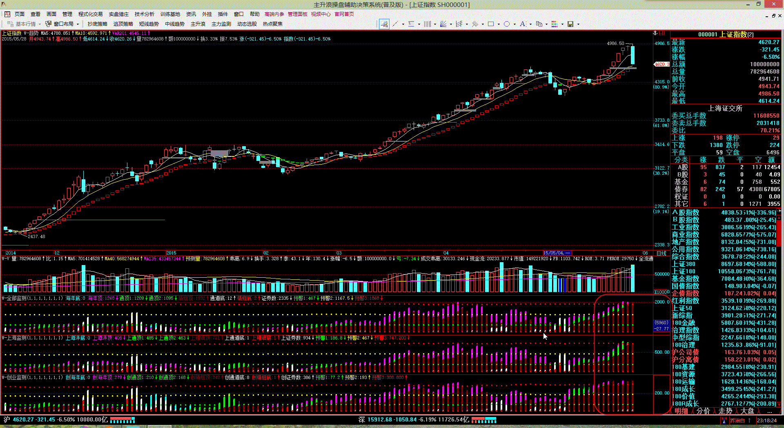
Task: Click the save floppy disk icon
Action: [x=570, y=24]
